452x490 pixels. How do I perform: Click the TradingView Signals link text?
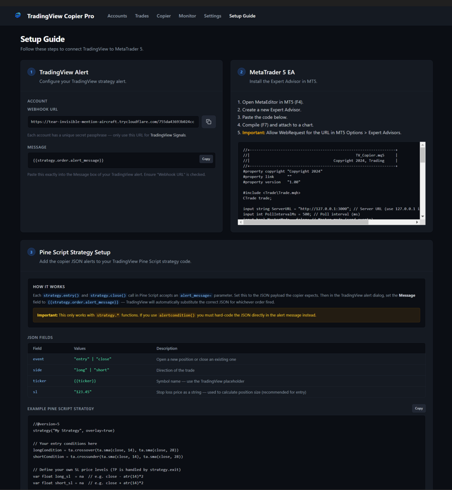tap(168, 135)
